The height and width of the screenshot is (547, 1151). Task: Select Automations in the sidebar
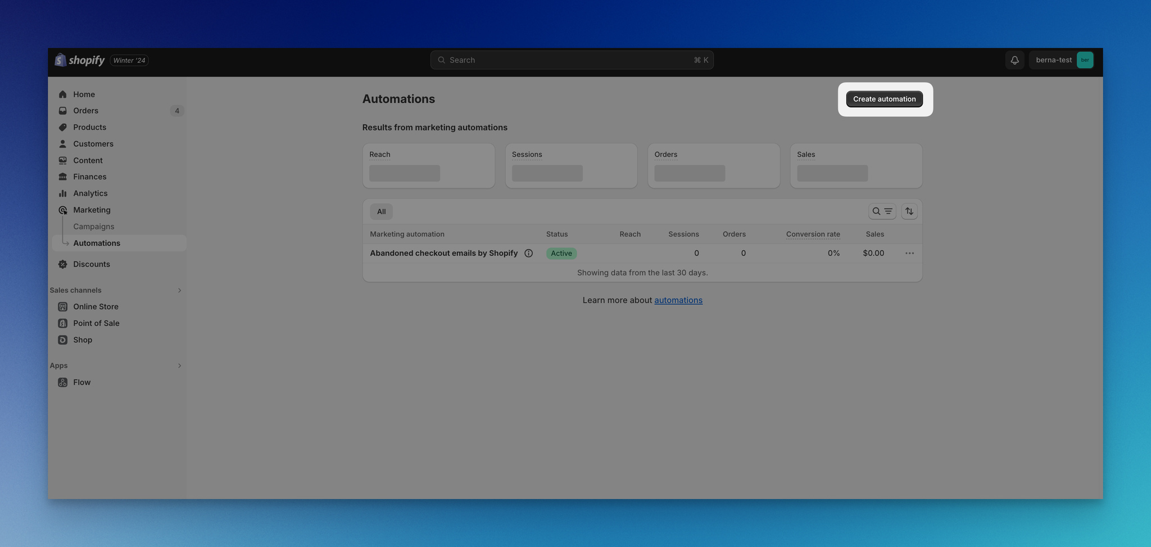pos(119,243)
